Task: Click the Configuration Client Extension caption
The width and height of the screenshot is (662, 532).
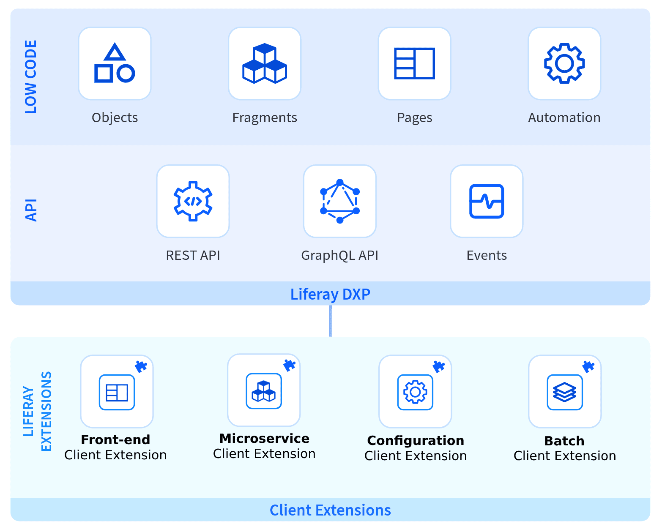Action: [x=416, y=448]
